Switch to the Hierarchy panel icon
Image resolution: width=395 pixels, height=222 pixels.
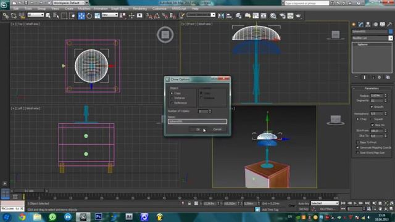[368, 24]
